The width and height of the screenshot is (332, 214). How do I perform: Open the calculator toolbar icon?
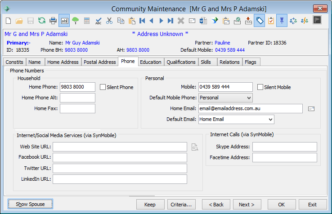(87, 21)
